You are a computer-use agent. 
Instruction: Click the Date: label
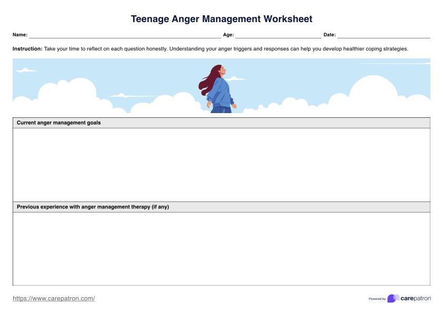[x=329, y=35]
